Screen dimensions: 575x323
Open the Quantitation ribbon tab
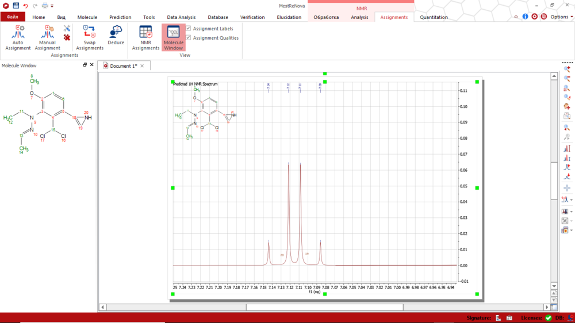point(434,17)
